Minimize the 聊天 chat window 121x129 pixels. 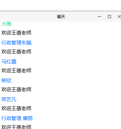[99, 17]
